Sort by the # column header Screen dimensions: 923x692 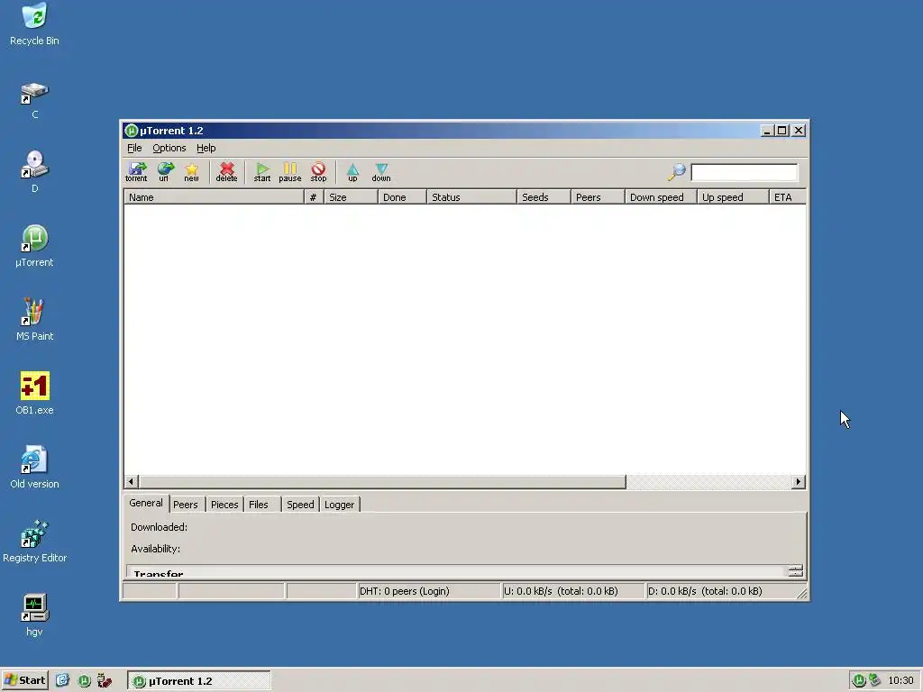[313, 197]
